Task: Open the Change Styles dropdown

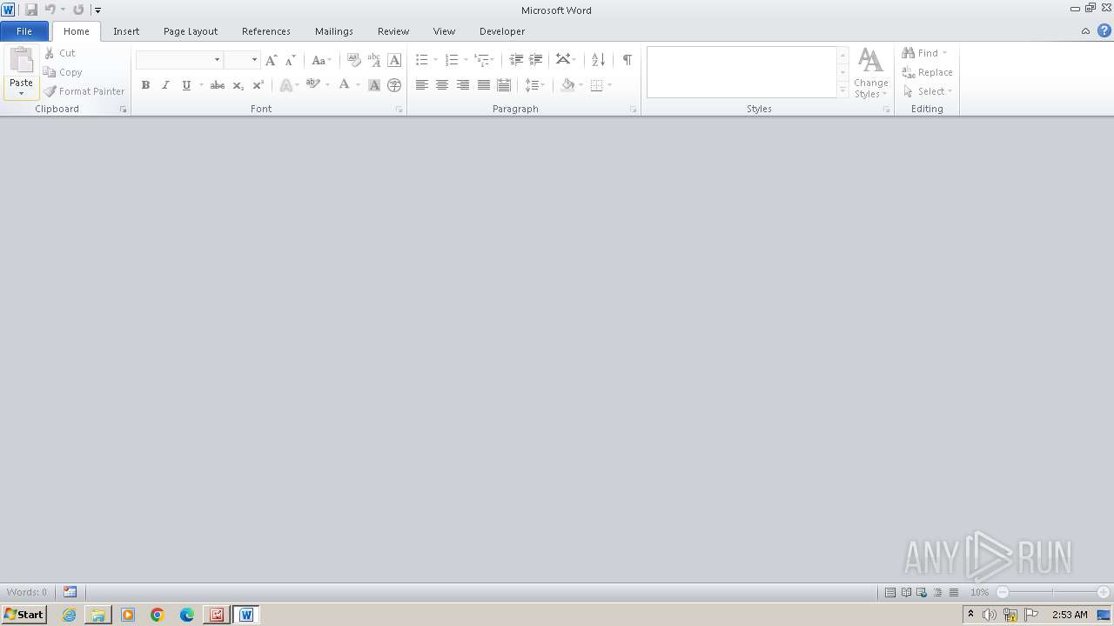Action: click(x=871, y=72)
